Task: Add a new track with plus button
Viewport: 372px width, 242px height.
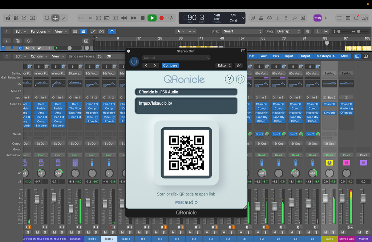Action: point(7,41)
